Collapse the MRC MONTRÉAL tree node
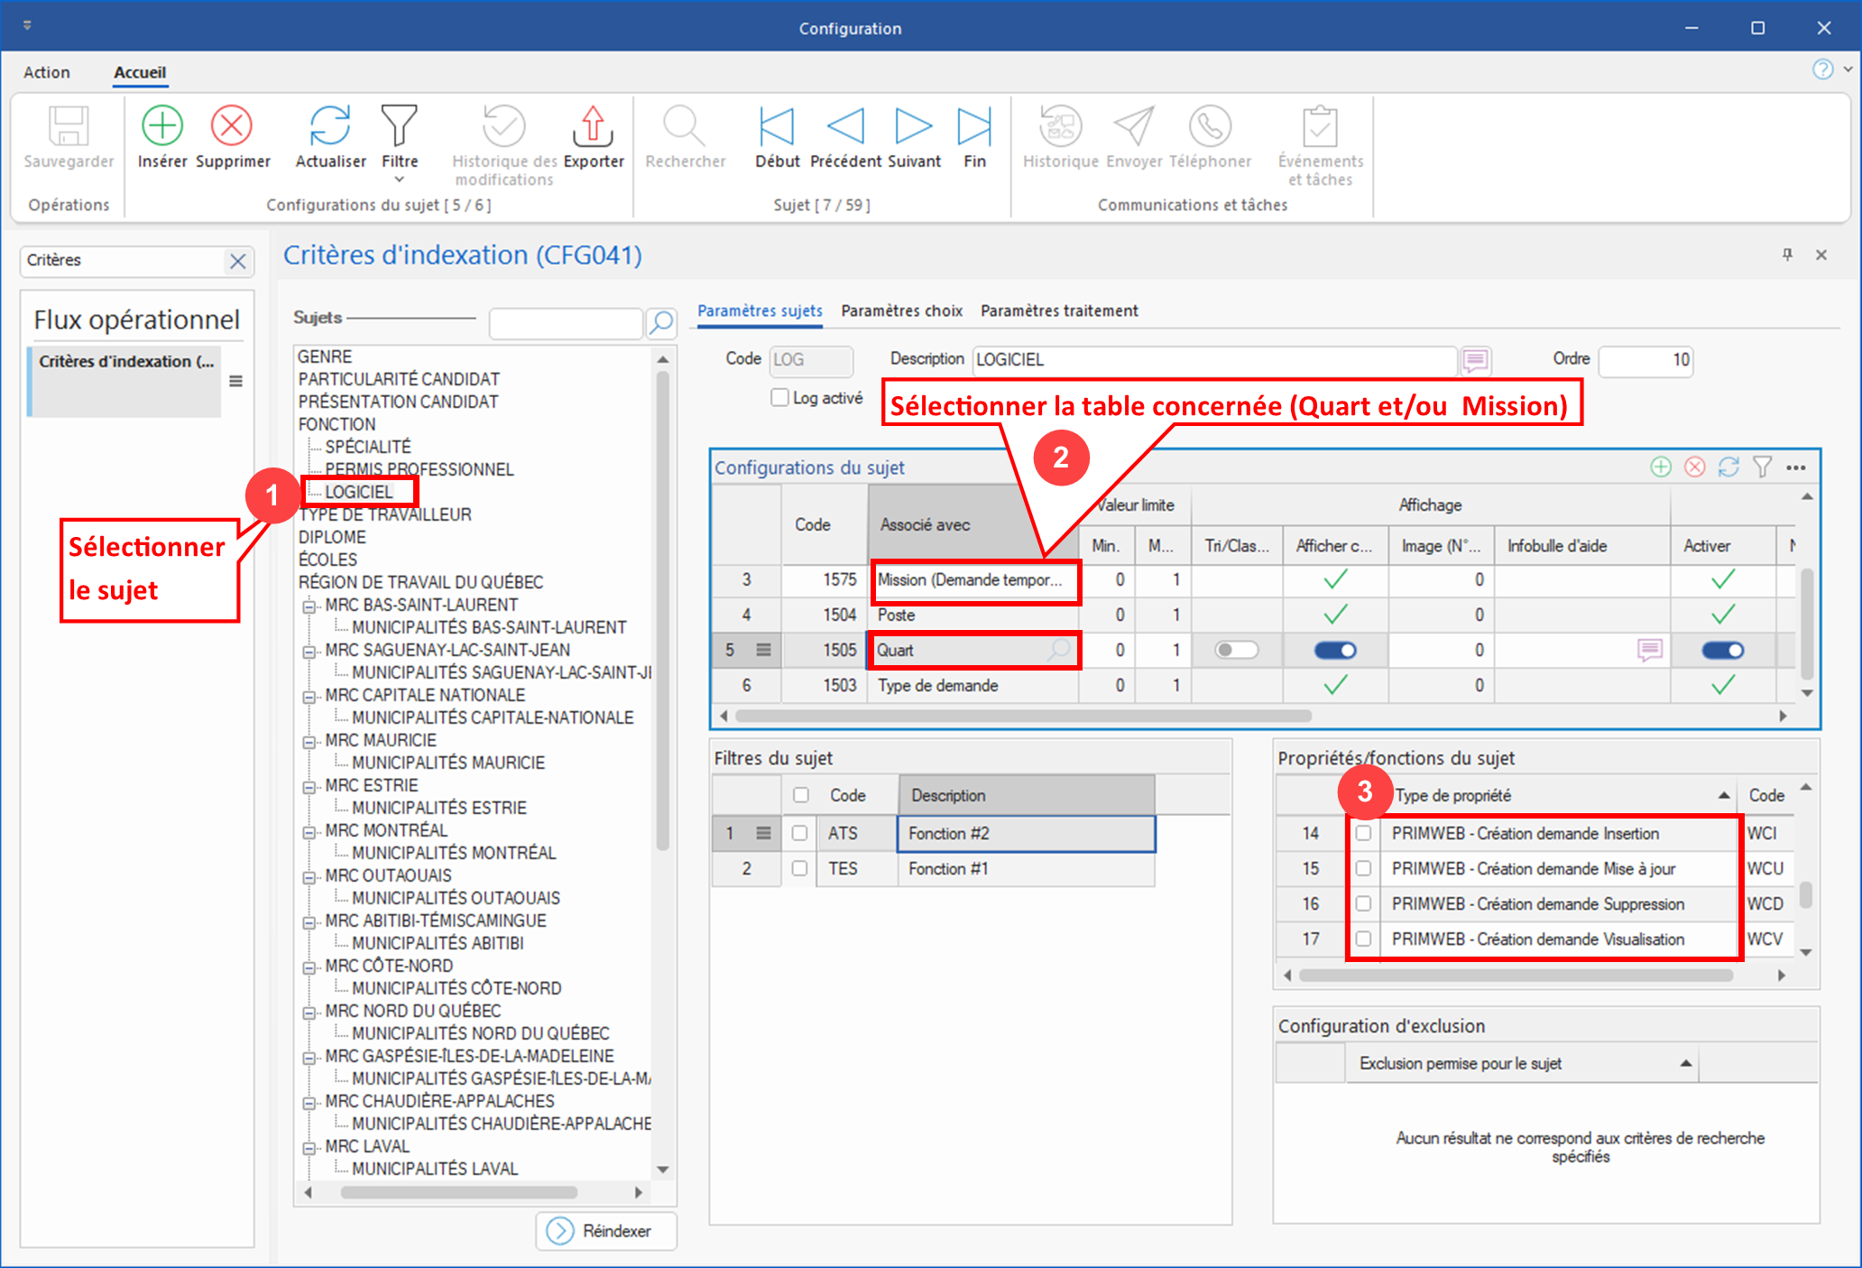1862x1268 pixels. coord(309,831)
